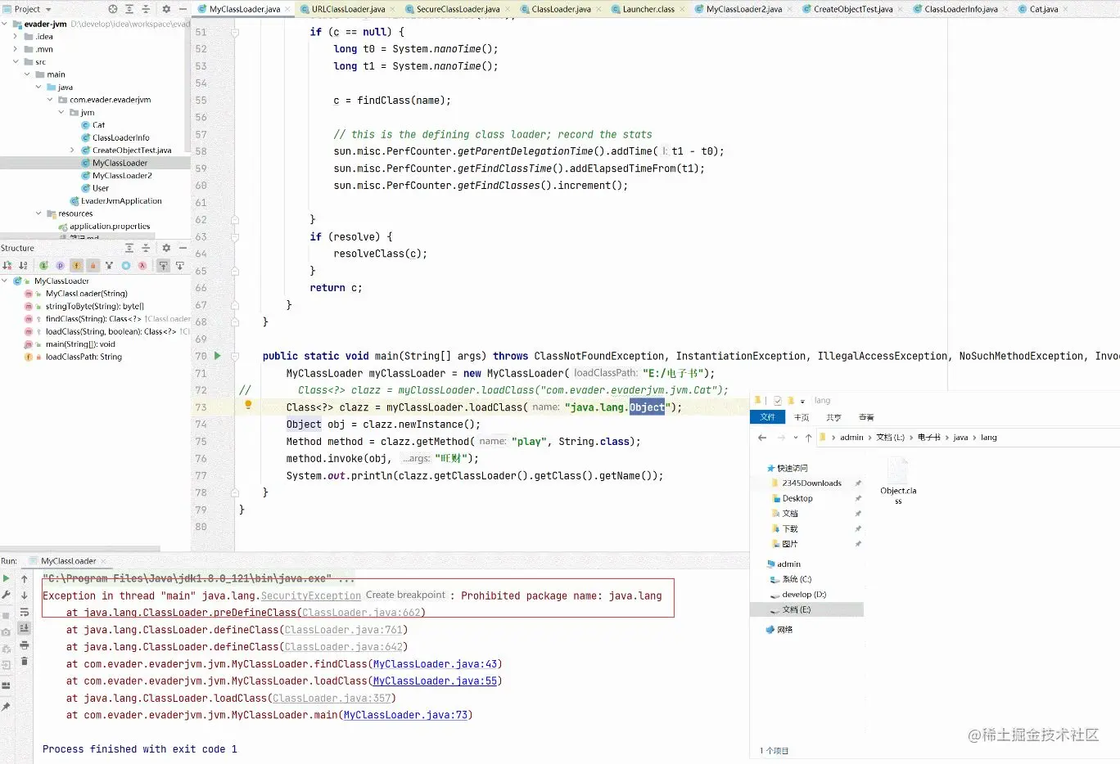This screenshot has height=764, width=1120.
Task: Click scroll-to-end icon in Run console
Action: point(25,628)
